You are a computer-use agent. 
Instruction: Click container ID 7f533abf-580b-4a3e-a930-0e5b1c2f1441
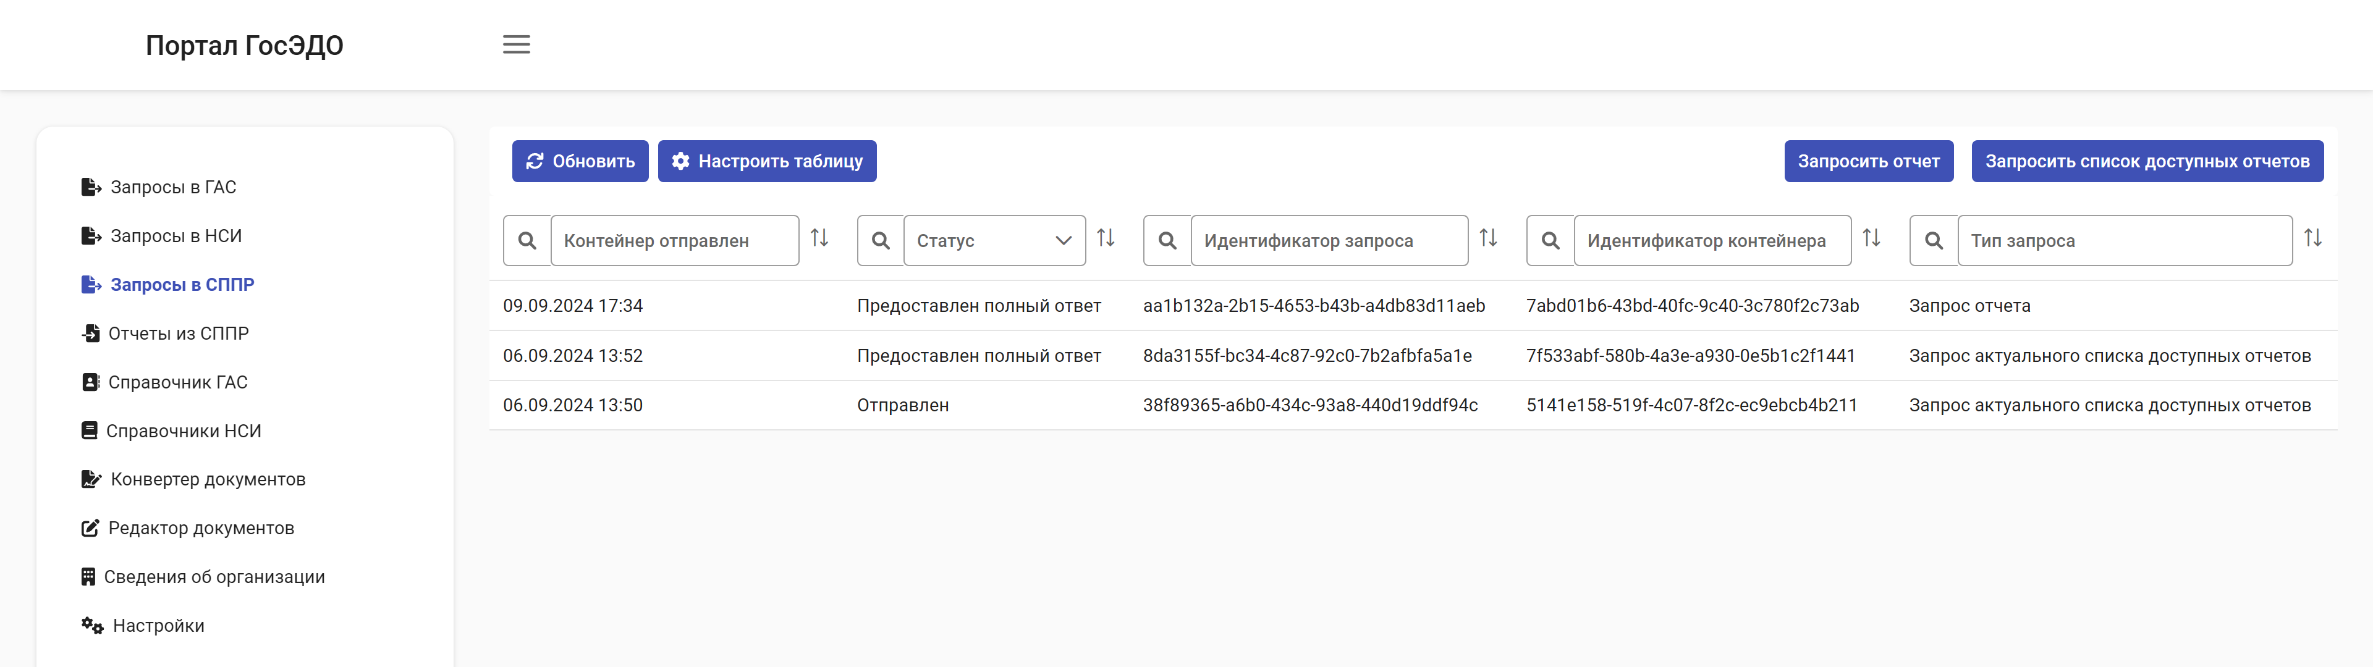click(1690, 356)
